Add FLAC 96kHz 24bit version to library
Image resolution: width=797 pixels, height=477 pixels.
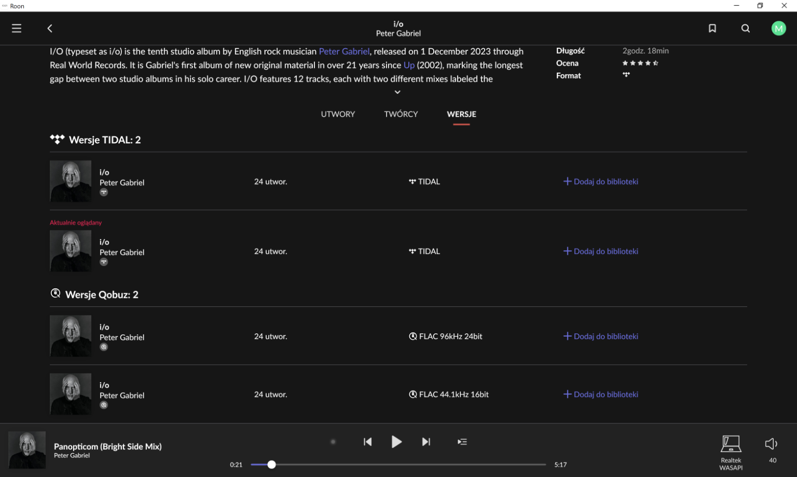click(600, 336)
